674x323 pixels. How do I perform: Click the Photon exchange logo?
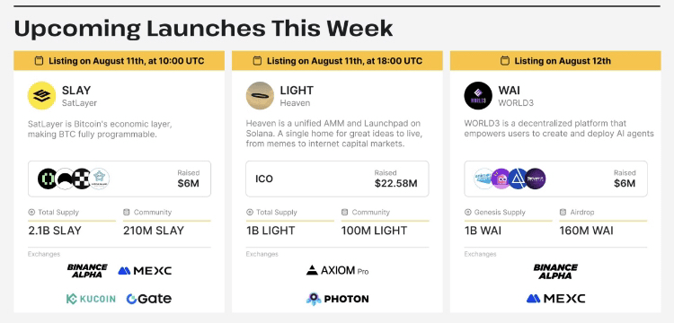(337, 299)
